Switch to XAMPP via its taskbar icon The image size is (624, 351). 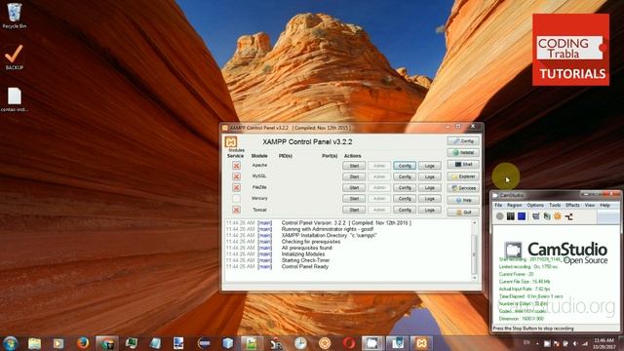point(421,343)
